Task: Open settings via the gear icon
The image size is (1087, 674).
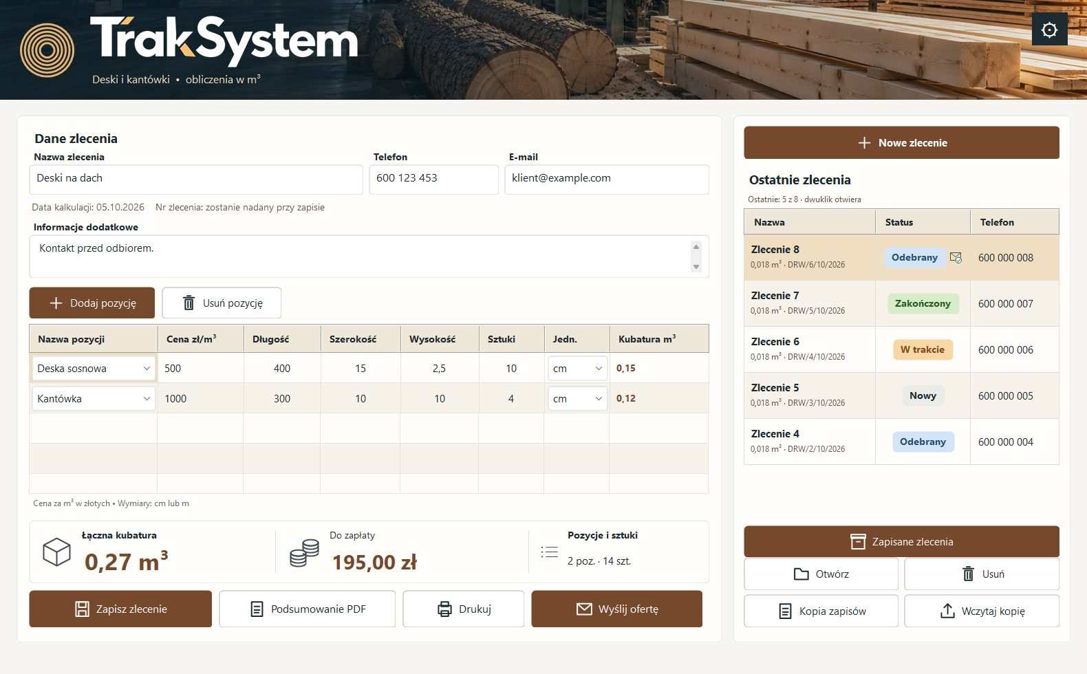Action: pos(1049,30)
